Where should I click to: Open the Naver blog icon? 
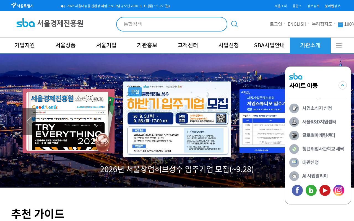coord(311,190)
